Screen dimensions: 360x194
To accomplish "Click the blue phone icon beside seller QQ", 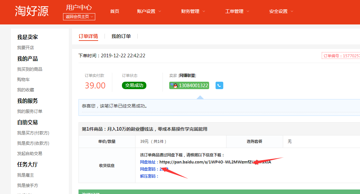I will click(x=219, y=86).
